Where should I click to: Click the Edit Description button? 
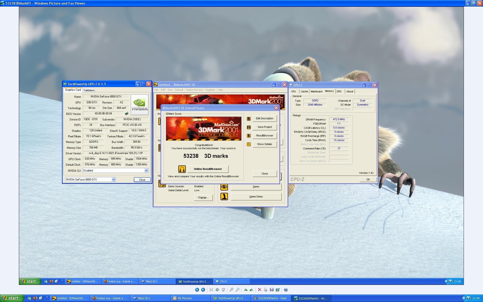pos(265,119)
